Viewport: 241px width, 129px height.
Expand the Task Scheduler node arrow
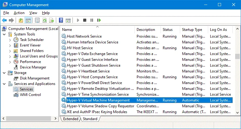10,40
